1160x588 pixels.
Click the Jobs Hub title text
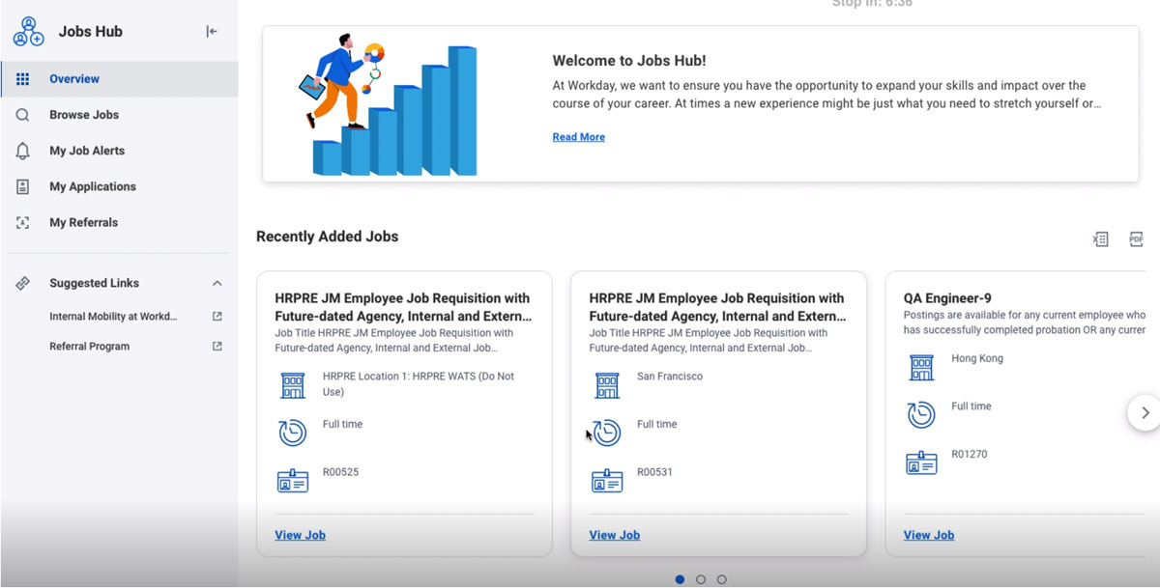[x=90, y=31]
